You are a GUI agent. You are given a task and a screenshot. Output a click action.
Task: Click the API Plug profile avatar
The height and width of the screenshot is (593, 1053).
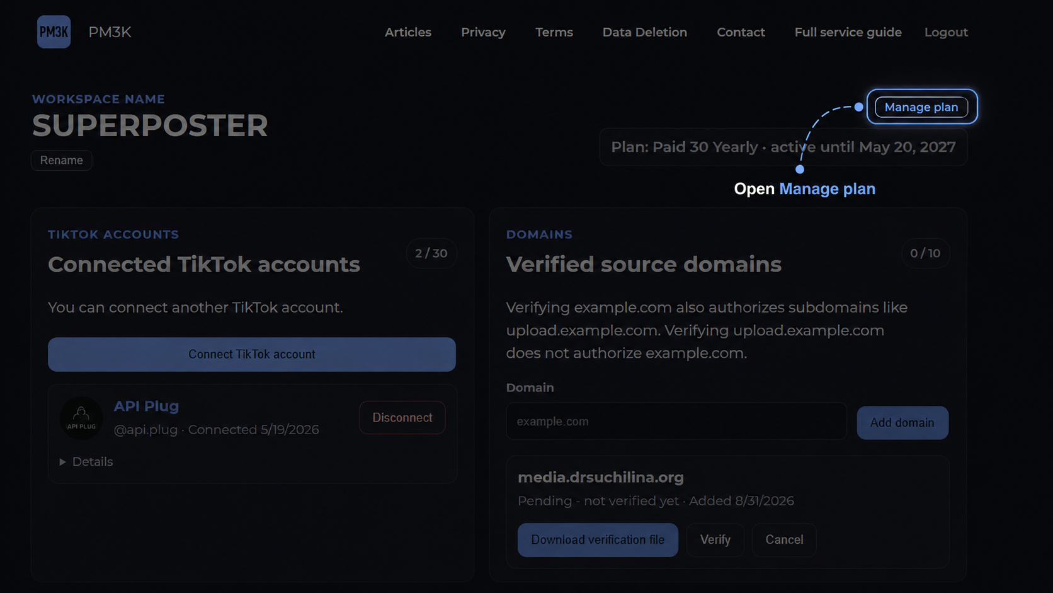[81, 418]
